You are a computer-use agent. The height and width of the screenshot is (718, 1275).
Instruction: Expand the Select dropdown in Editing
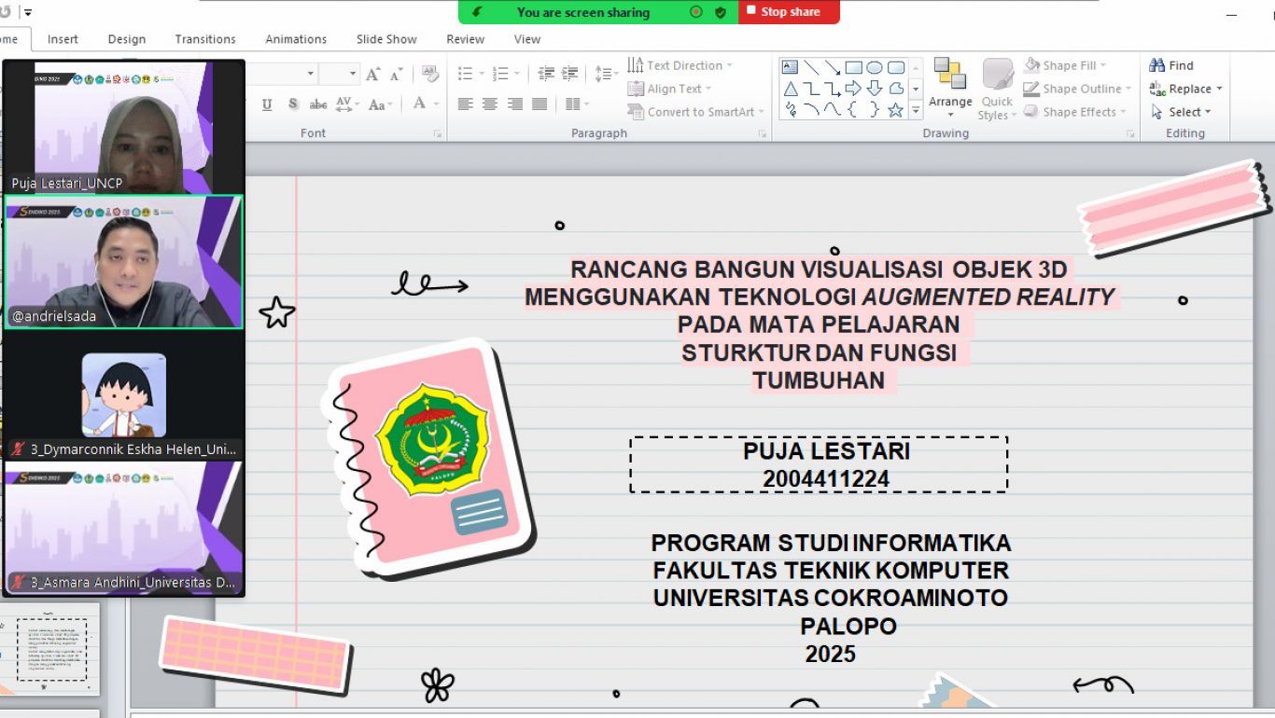1181,112
